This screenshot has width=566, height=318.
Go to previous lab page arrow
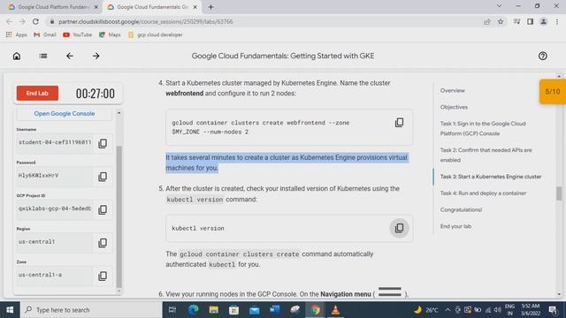pos(70,56)
